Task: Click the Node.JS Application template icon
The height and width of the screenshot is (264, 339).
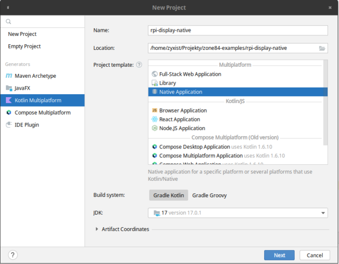Action: [x=155, y=128]
